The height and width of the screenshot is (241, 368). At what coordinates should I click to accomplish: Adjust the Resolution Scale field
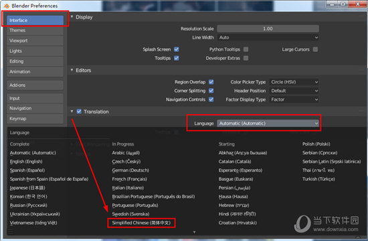tap(268, 29)
